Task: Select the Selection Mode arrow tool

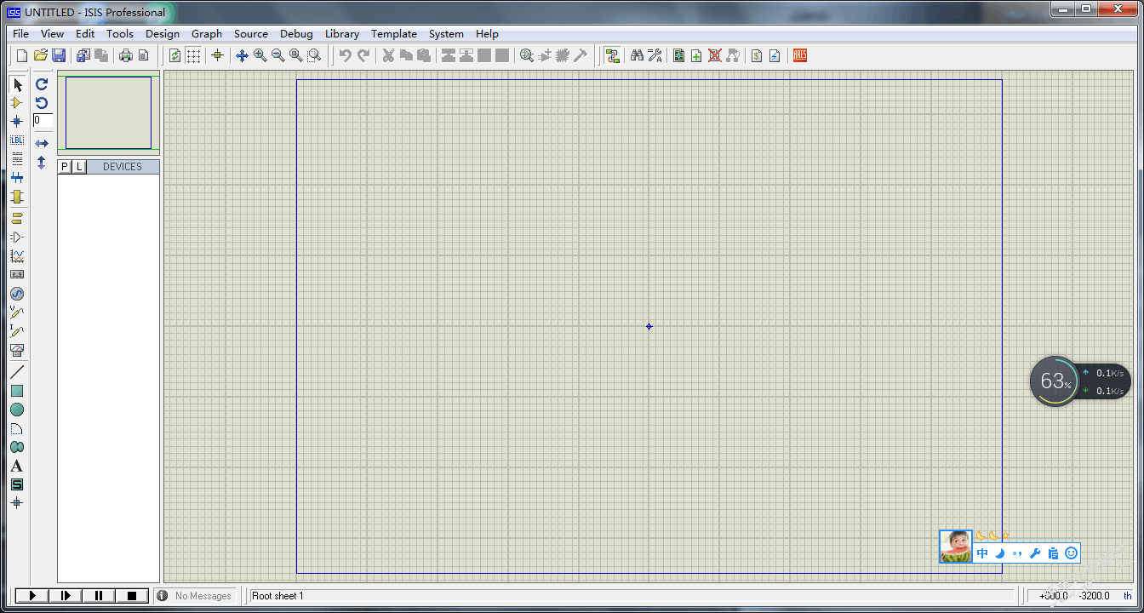Action: pos(17,84)
